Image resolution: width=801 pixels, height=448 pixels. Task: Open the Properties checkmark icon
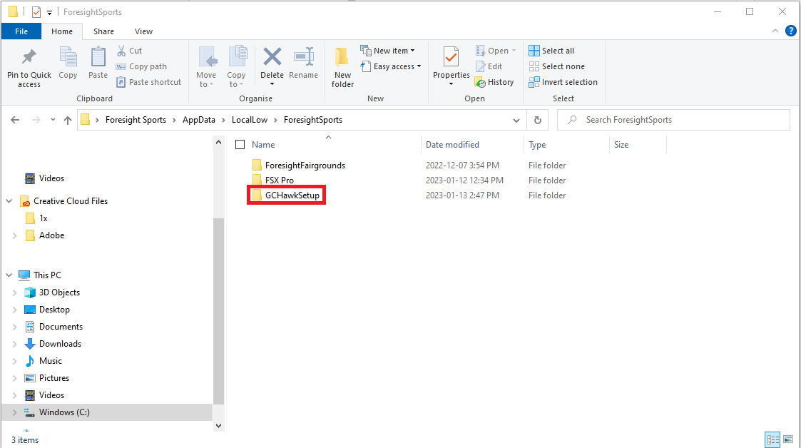451,57
